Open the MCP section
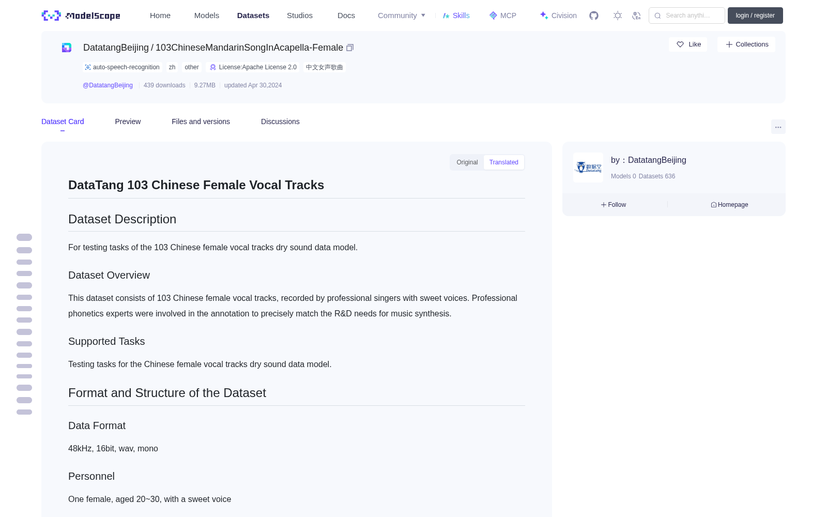 (x=502, y=16)
